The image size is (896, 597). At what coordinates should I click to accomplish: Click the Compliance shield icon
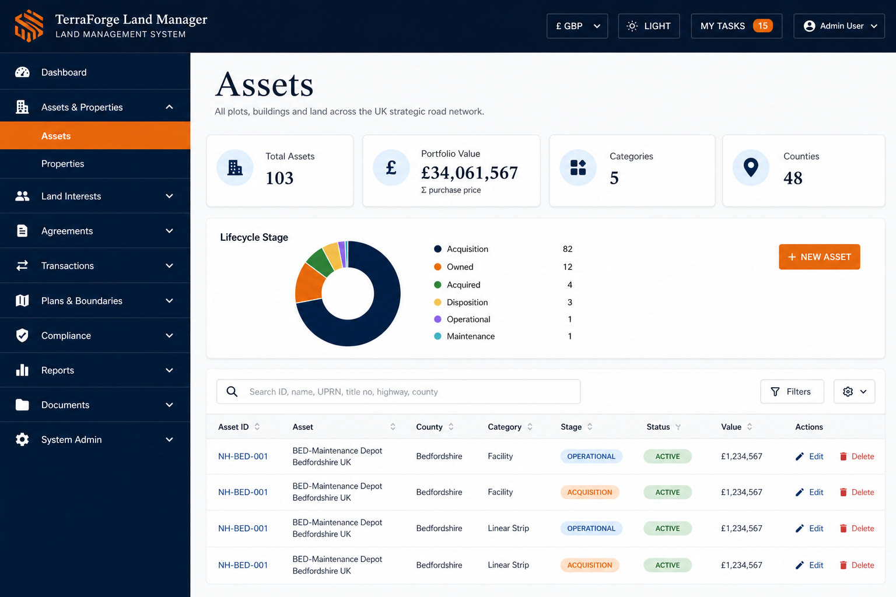click(22, 335)
